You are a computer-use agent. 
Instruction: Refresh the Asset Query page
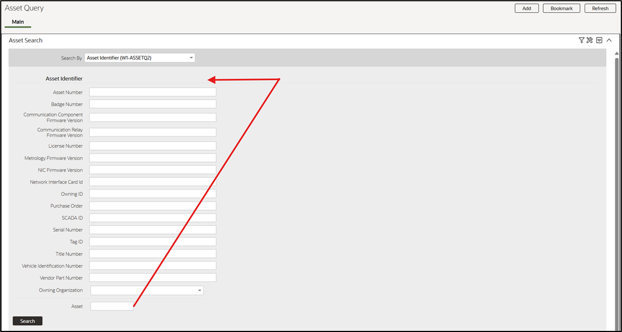point(600,8)
